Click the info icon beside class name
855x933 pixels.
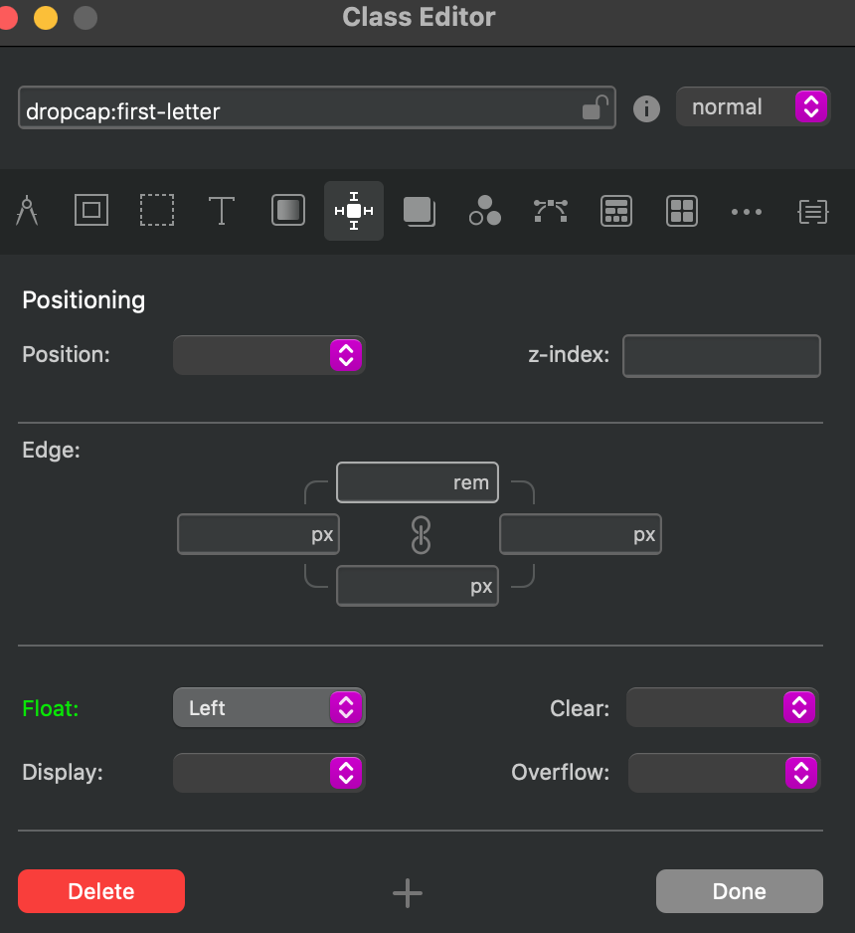point(646,108)
